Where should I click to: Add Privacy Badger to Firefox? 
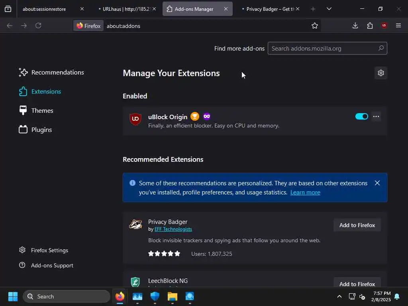click(x=357, y=225)
